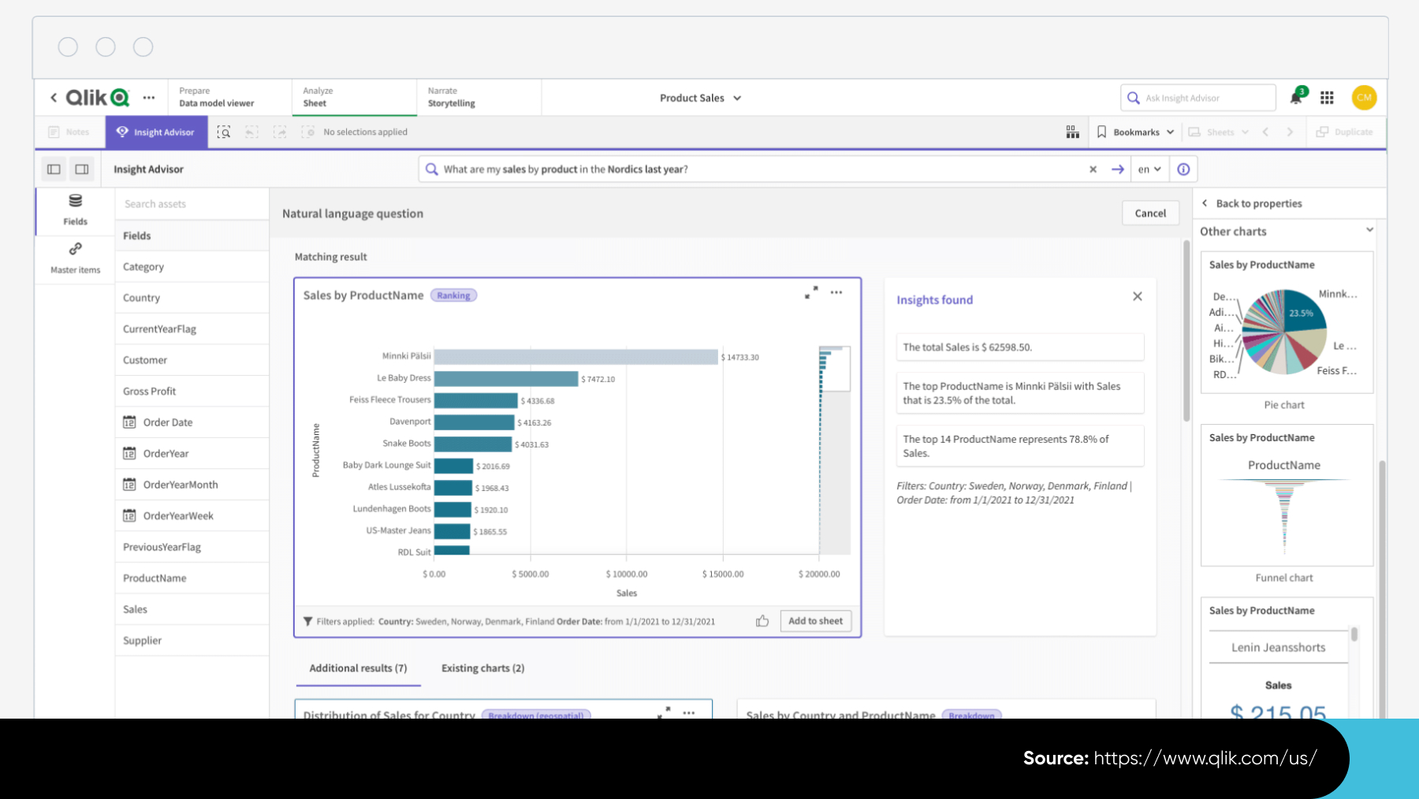Cancel the natural language question
This screenshot has height=799, width=1419.
pos(1150,213)
